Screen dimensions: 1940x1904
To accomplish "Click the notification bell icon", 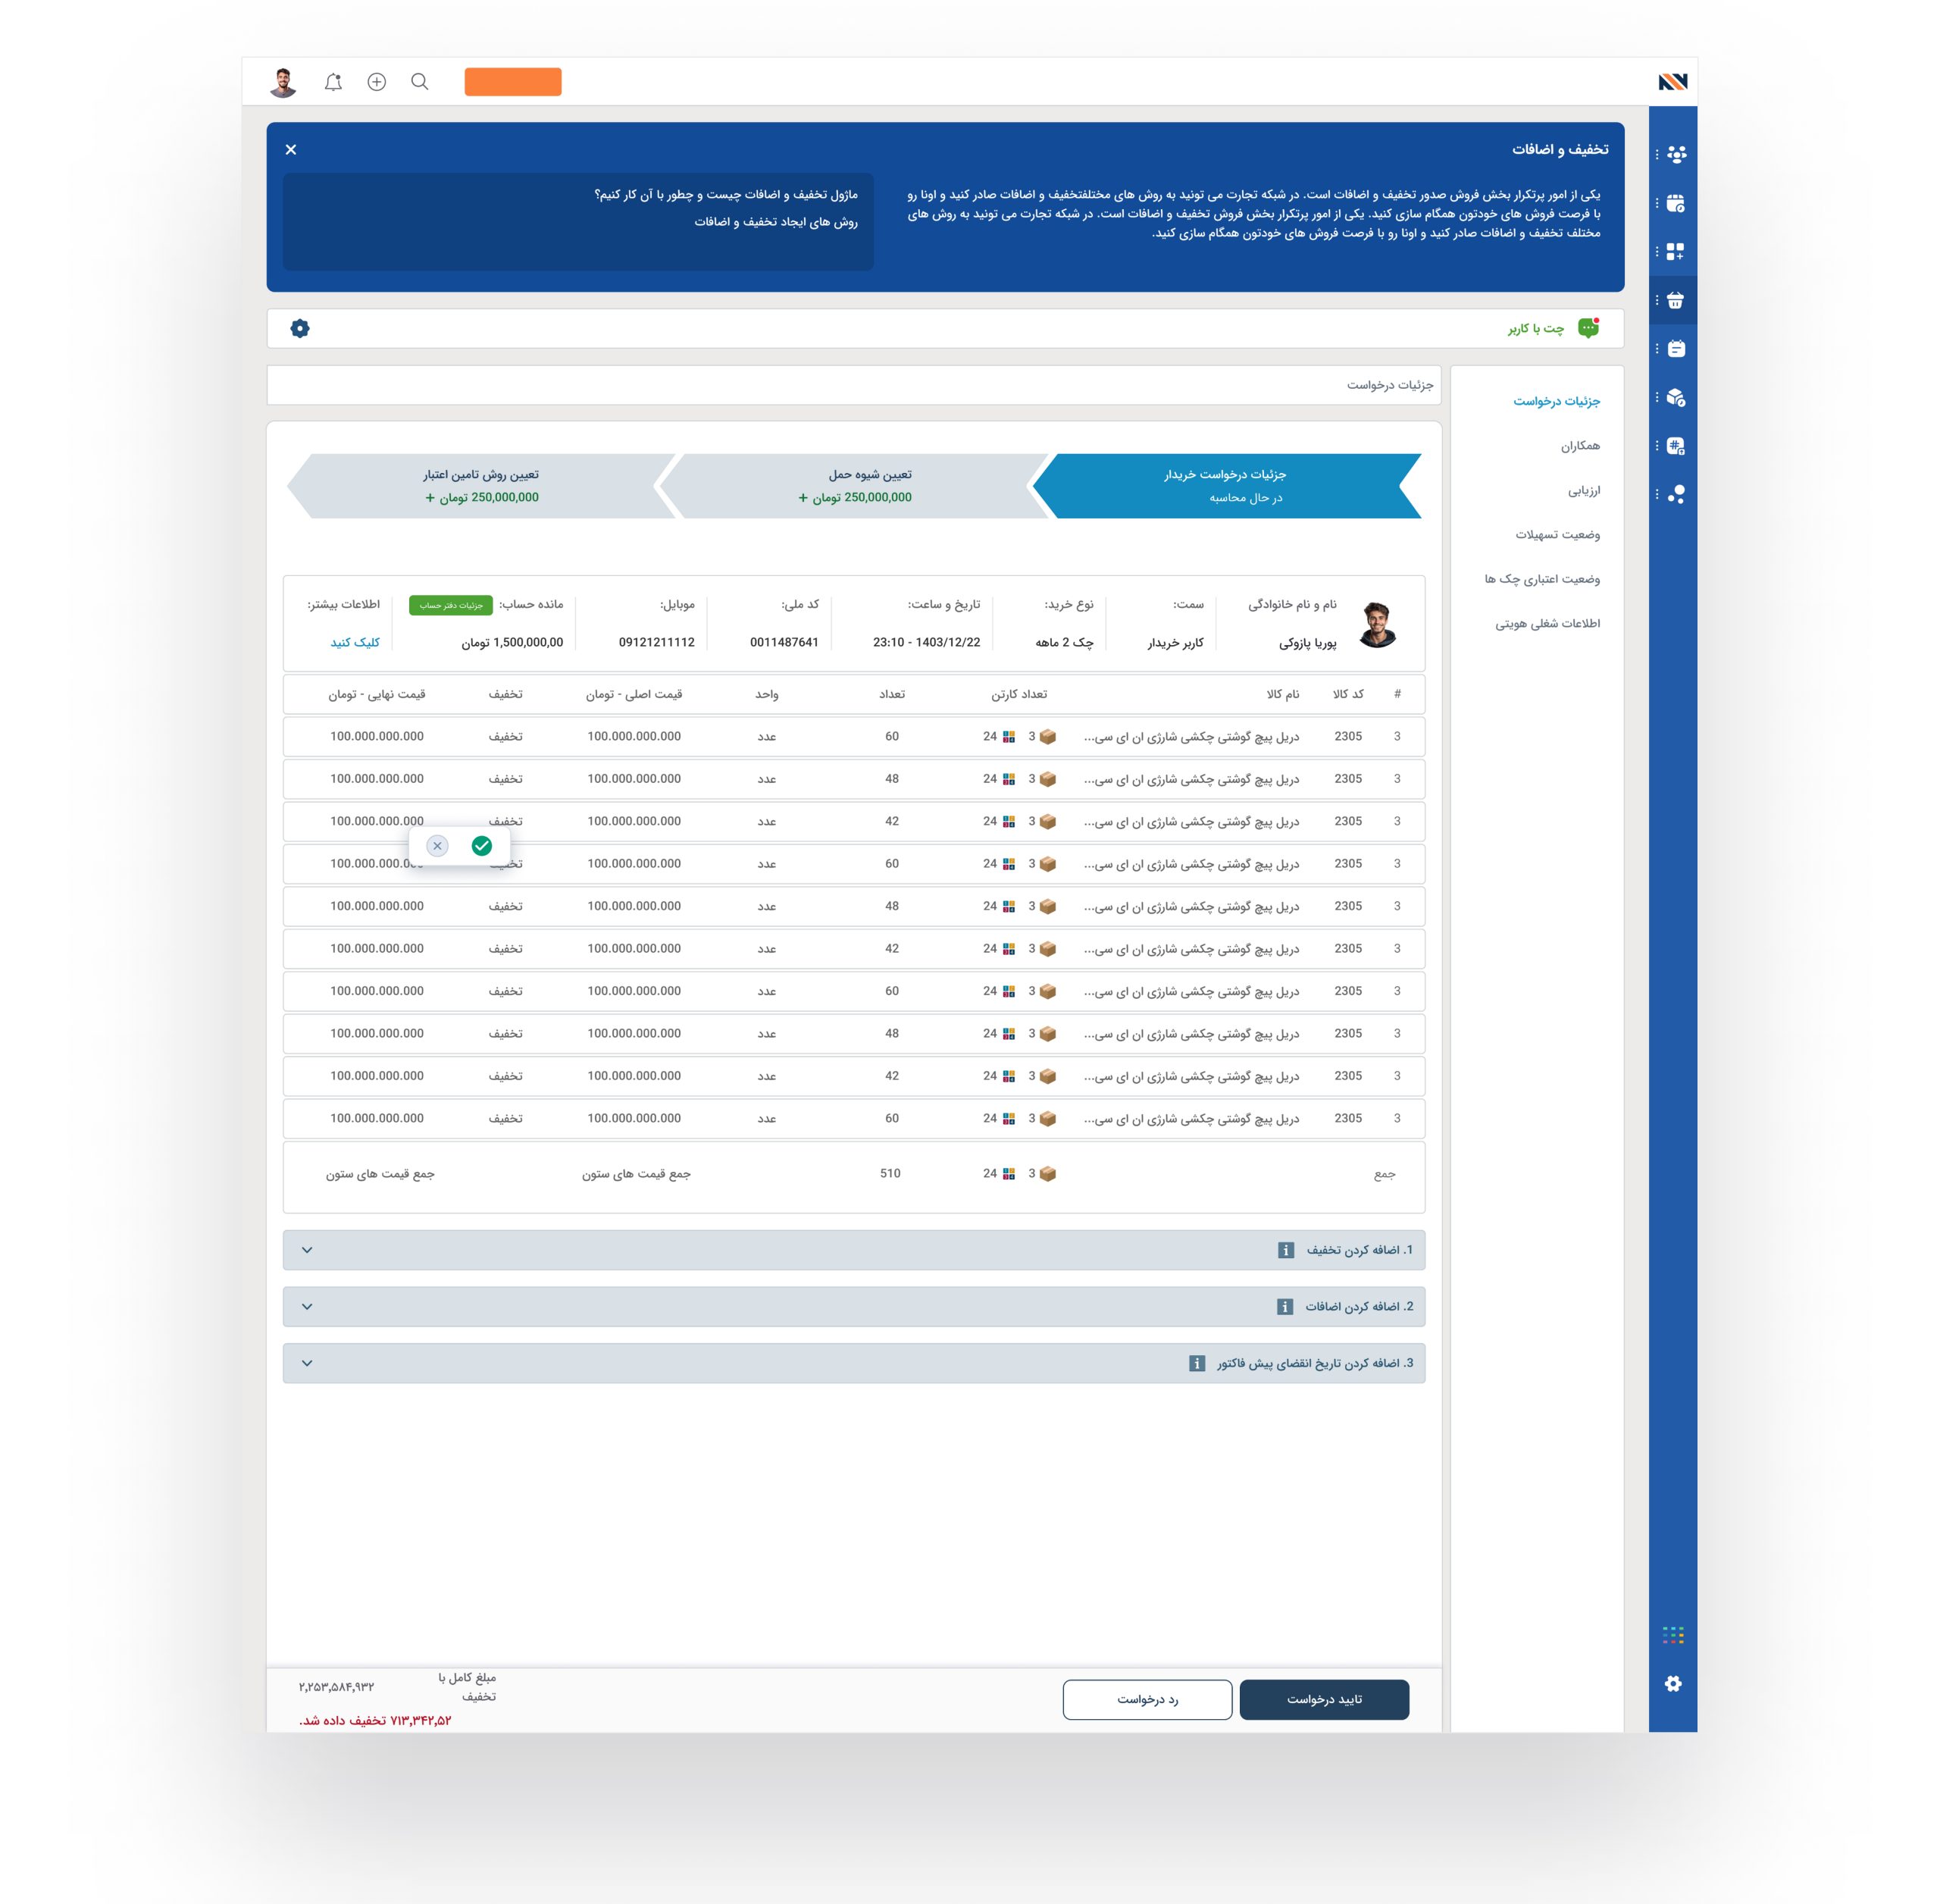I will tap(333, 82).
